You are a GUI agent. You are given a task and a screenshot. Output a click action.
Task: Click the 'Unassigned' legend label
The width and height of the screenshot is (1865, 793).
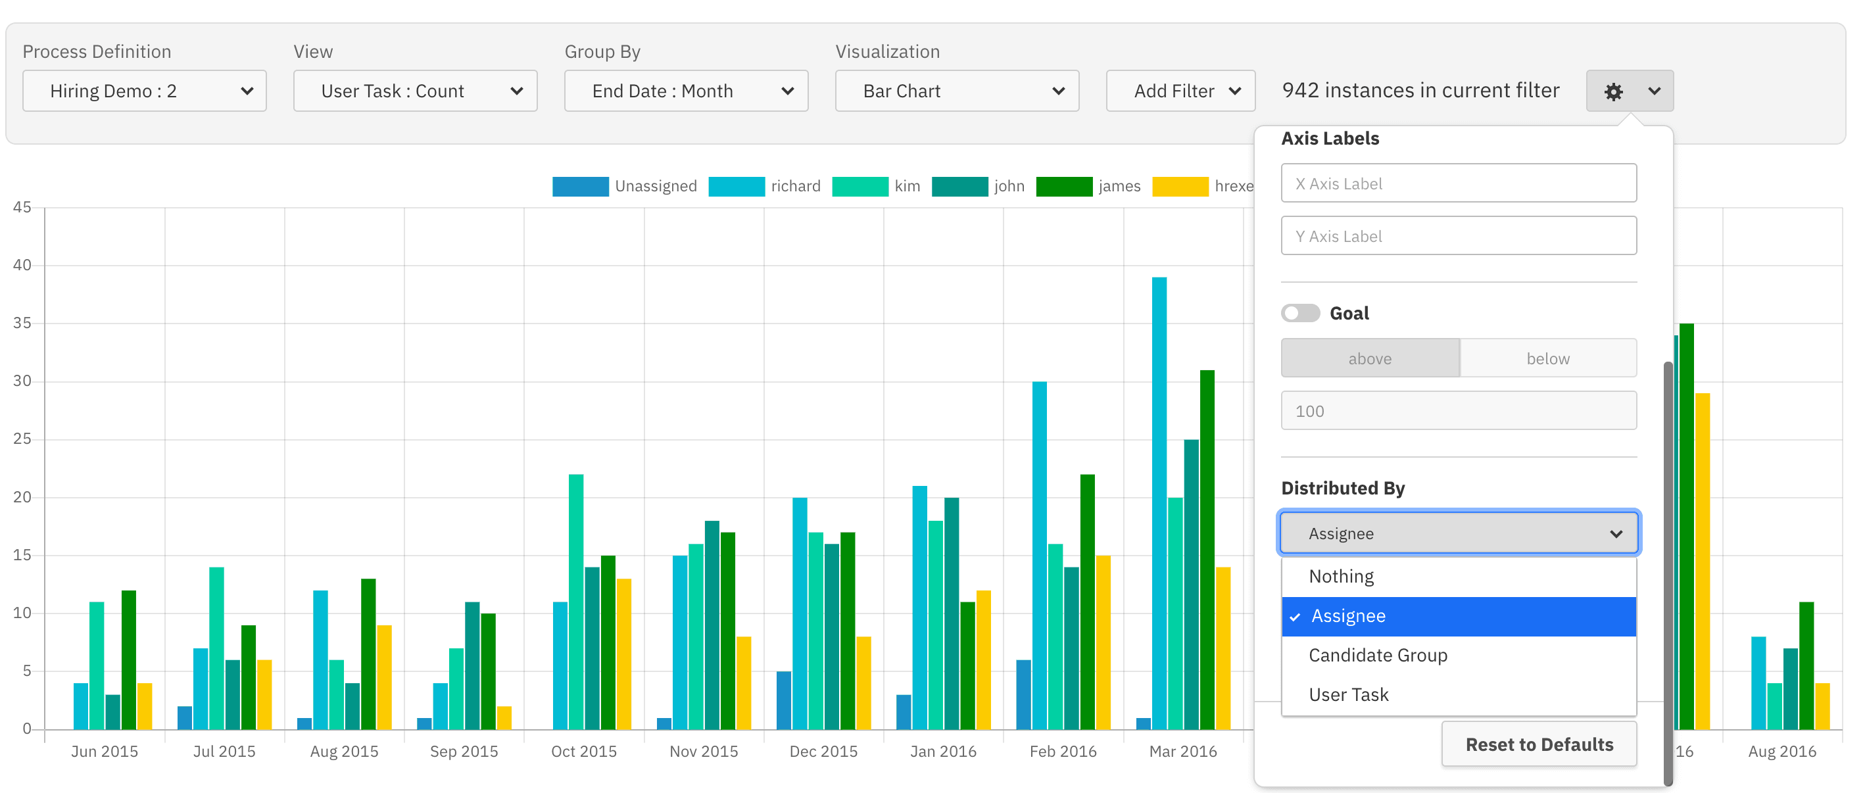click(656, 186)
